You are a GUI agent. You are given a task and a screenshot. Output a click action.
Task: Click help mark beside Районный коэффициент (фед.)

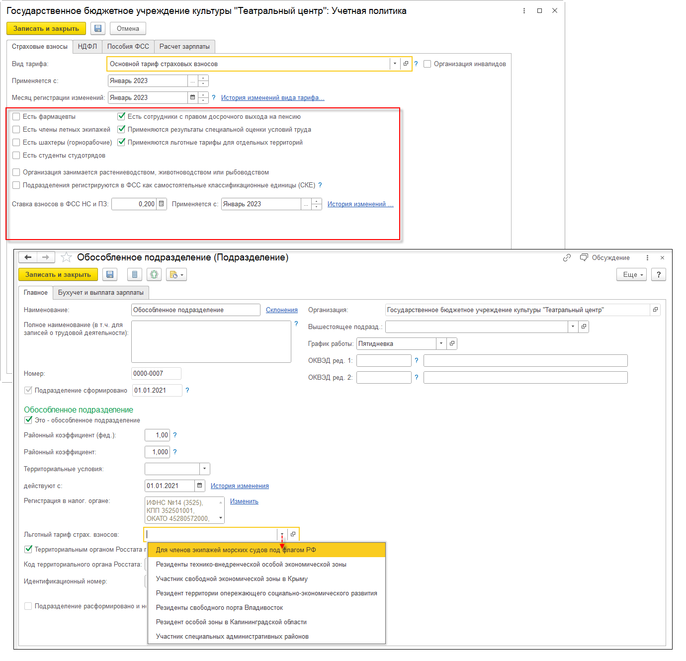[x=175, y=435]
